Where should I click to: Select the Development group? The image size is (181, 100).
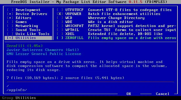point(28,10)
